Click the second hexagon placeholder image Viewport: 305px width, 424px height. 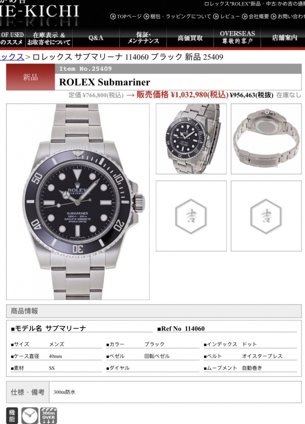(266, 216)
